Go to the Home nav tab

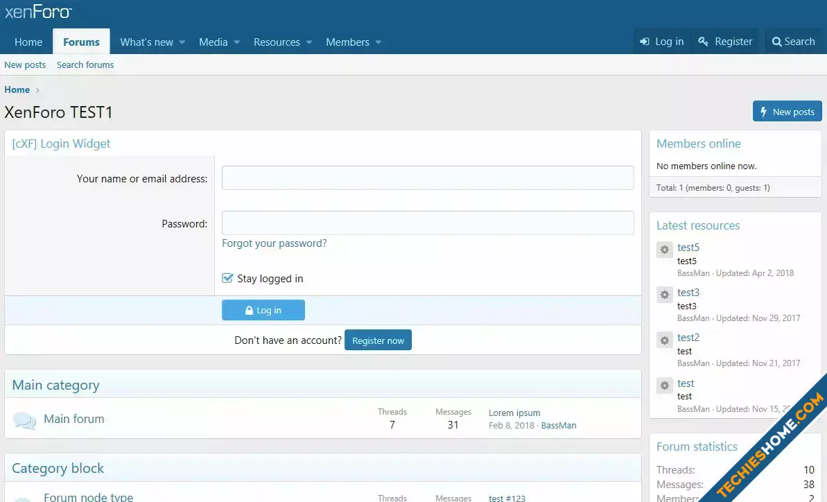tap(28, 42)
